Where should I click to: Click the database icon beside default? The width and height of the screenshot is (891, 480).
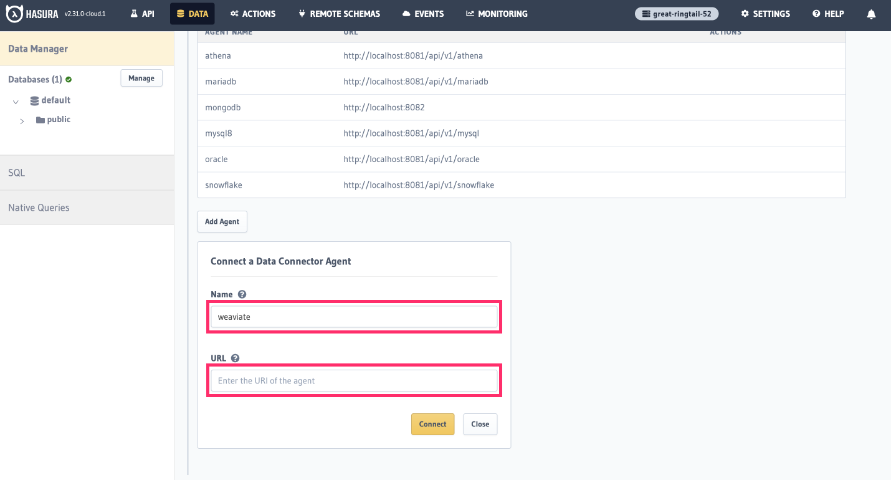(x=34, y=100)
